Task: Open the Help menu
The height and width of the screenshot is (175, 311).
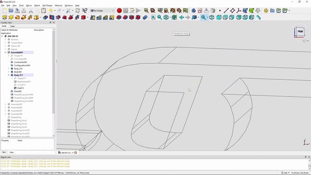Action: pos(77,5)
